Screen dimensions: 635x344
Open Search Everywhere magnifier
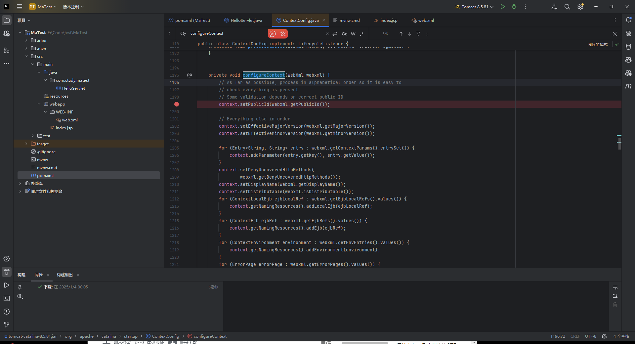(x=567, y=7)
